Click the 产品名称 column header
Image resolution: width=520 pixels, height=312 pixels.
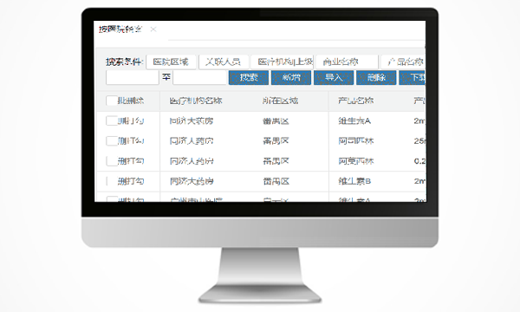[356, 101]
